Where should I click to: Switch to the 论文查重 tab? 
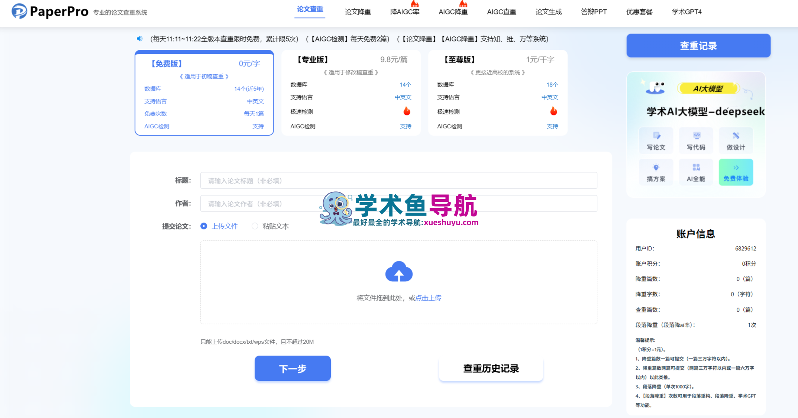tap(310, 9)
